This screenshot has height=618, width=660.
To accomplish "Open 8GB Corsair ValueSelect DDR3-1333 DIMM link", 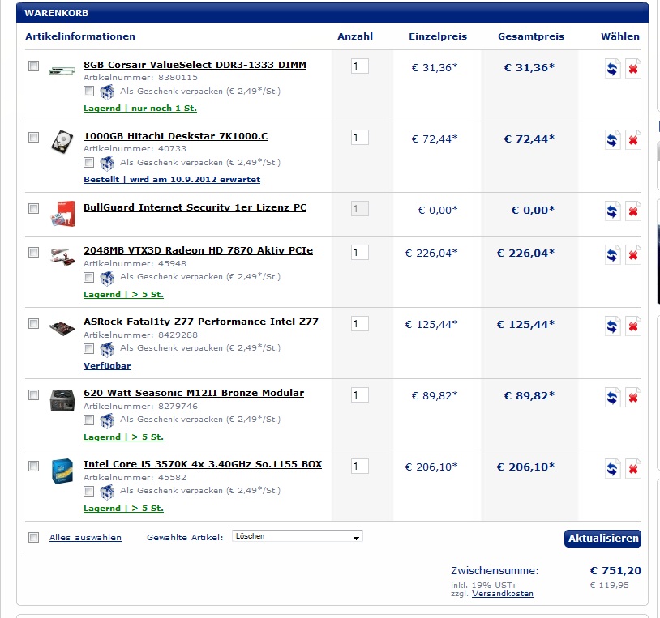I will [x=195, y=65].
